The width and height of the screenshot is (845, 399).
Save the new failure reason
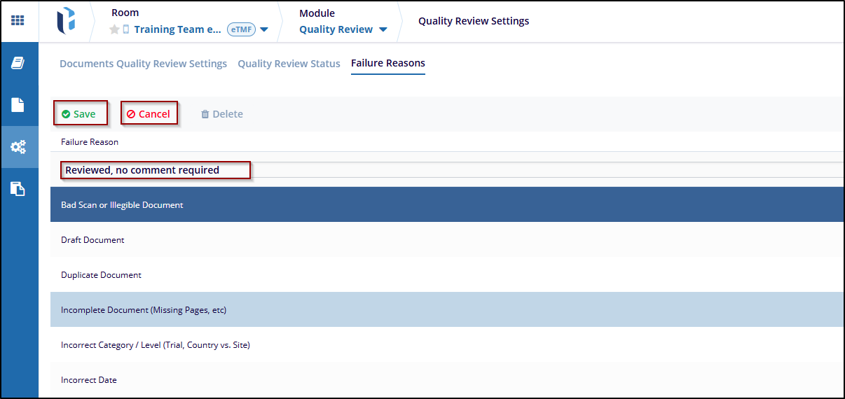coord(79,114)
